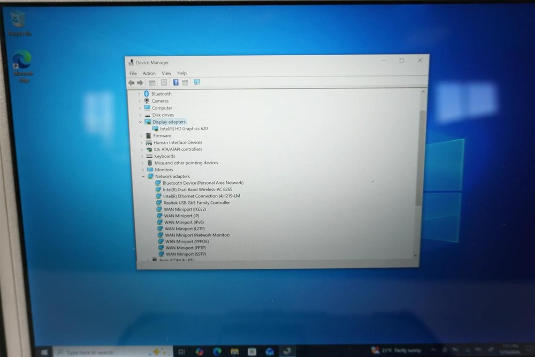Select the Intel(R) HD Graphics 620 device

click(184, 128)
